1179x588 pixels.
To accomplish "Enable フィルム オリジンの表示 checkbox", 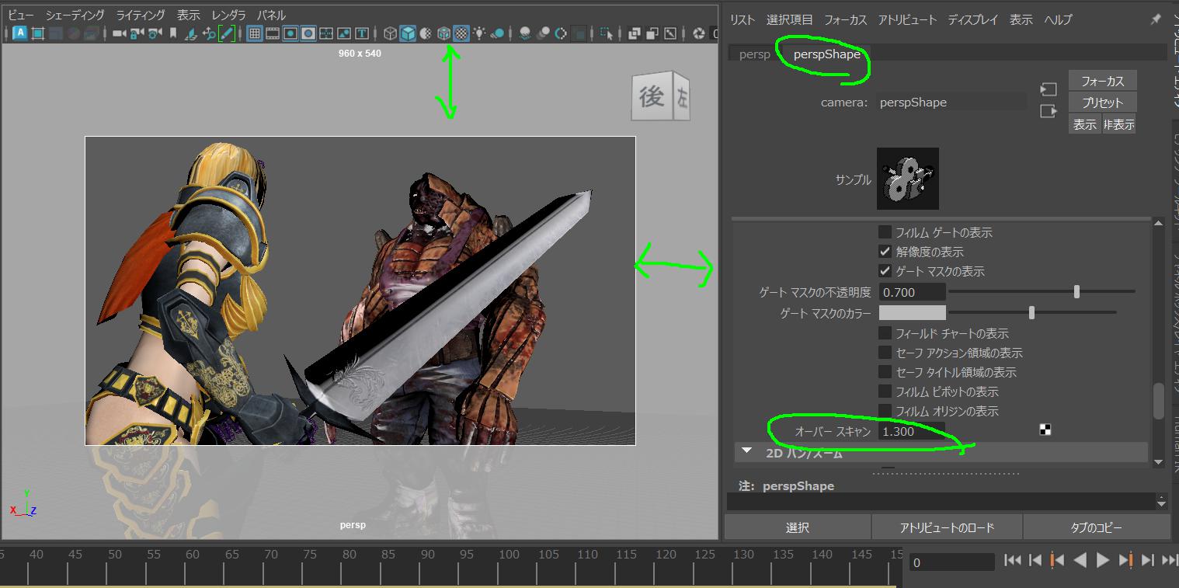I will click(x=885, y=410).
